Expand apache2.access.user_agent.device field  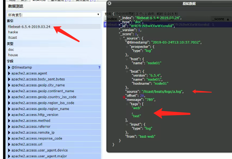(9, 150)
